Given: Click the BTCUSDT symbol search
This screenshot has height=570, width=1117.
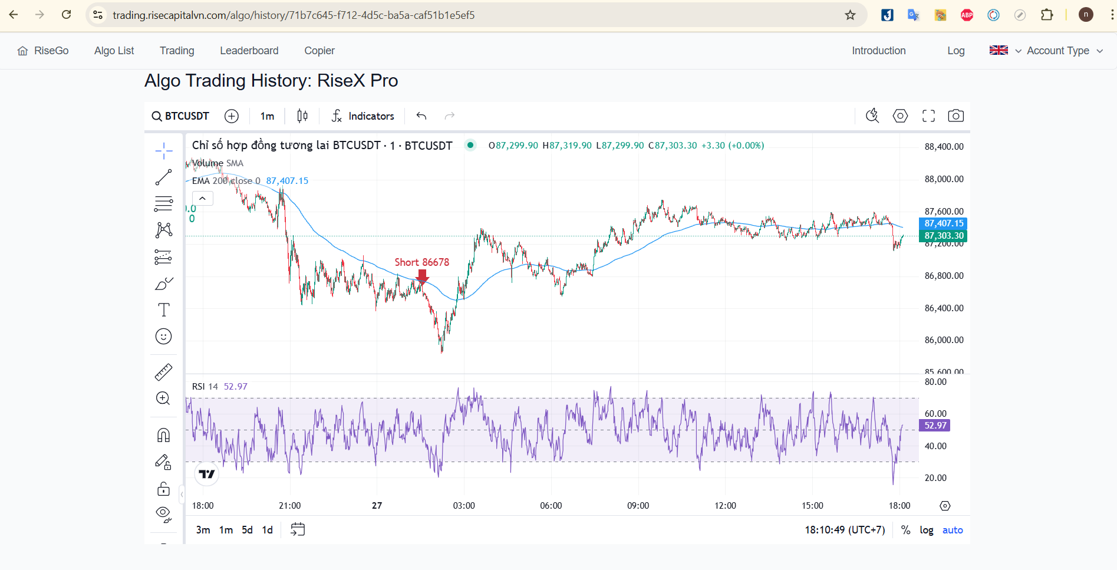Looking at the screenshot, I should tap(181, 116).
